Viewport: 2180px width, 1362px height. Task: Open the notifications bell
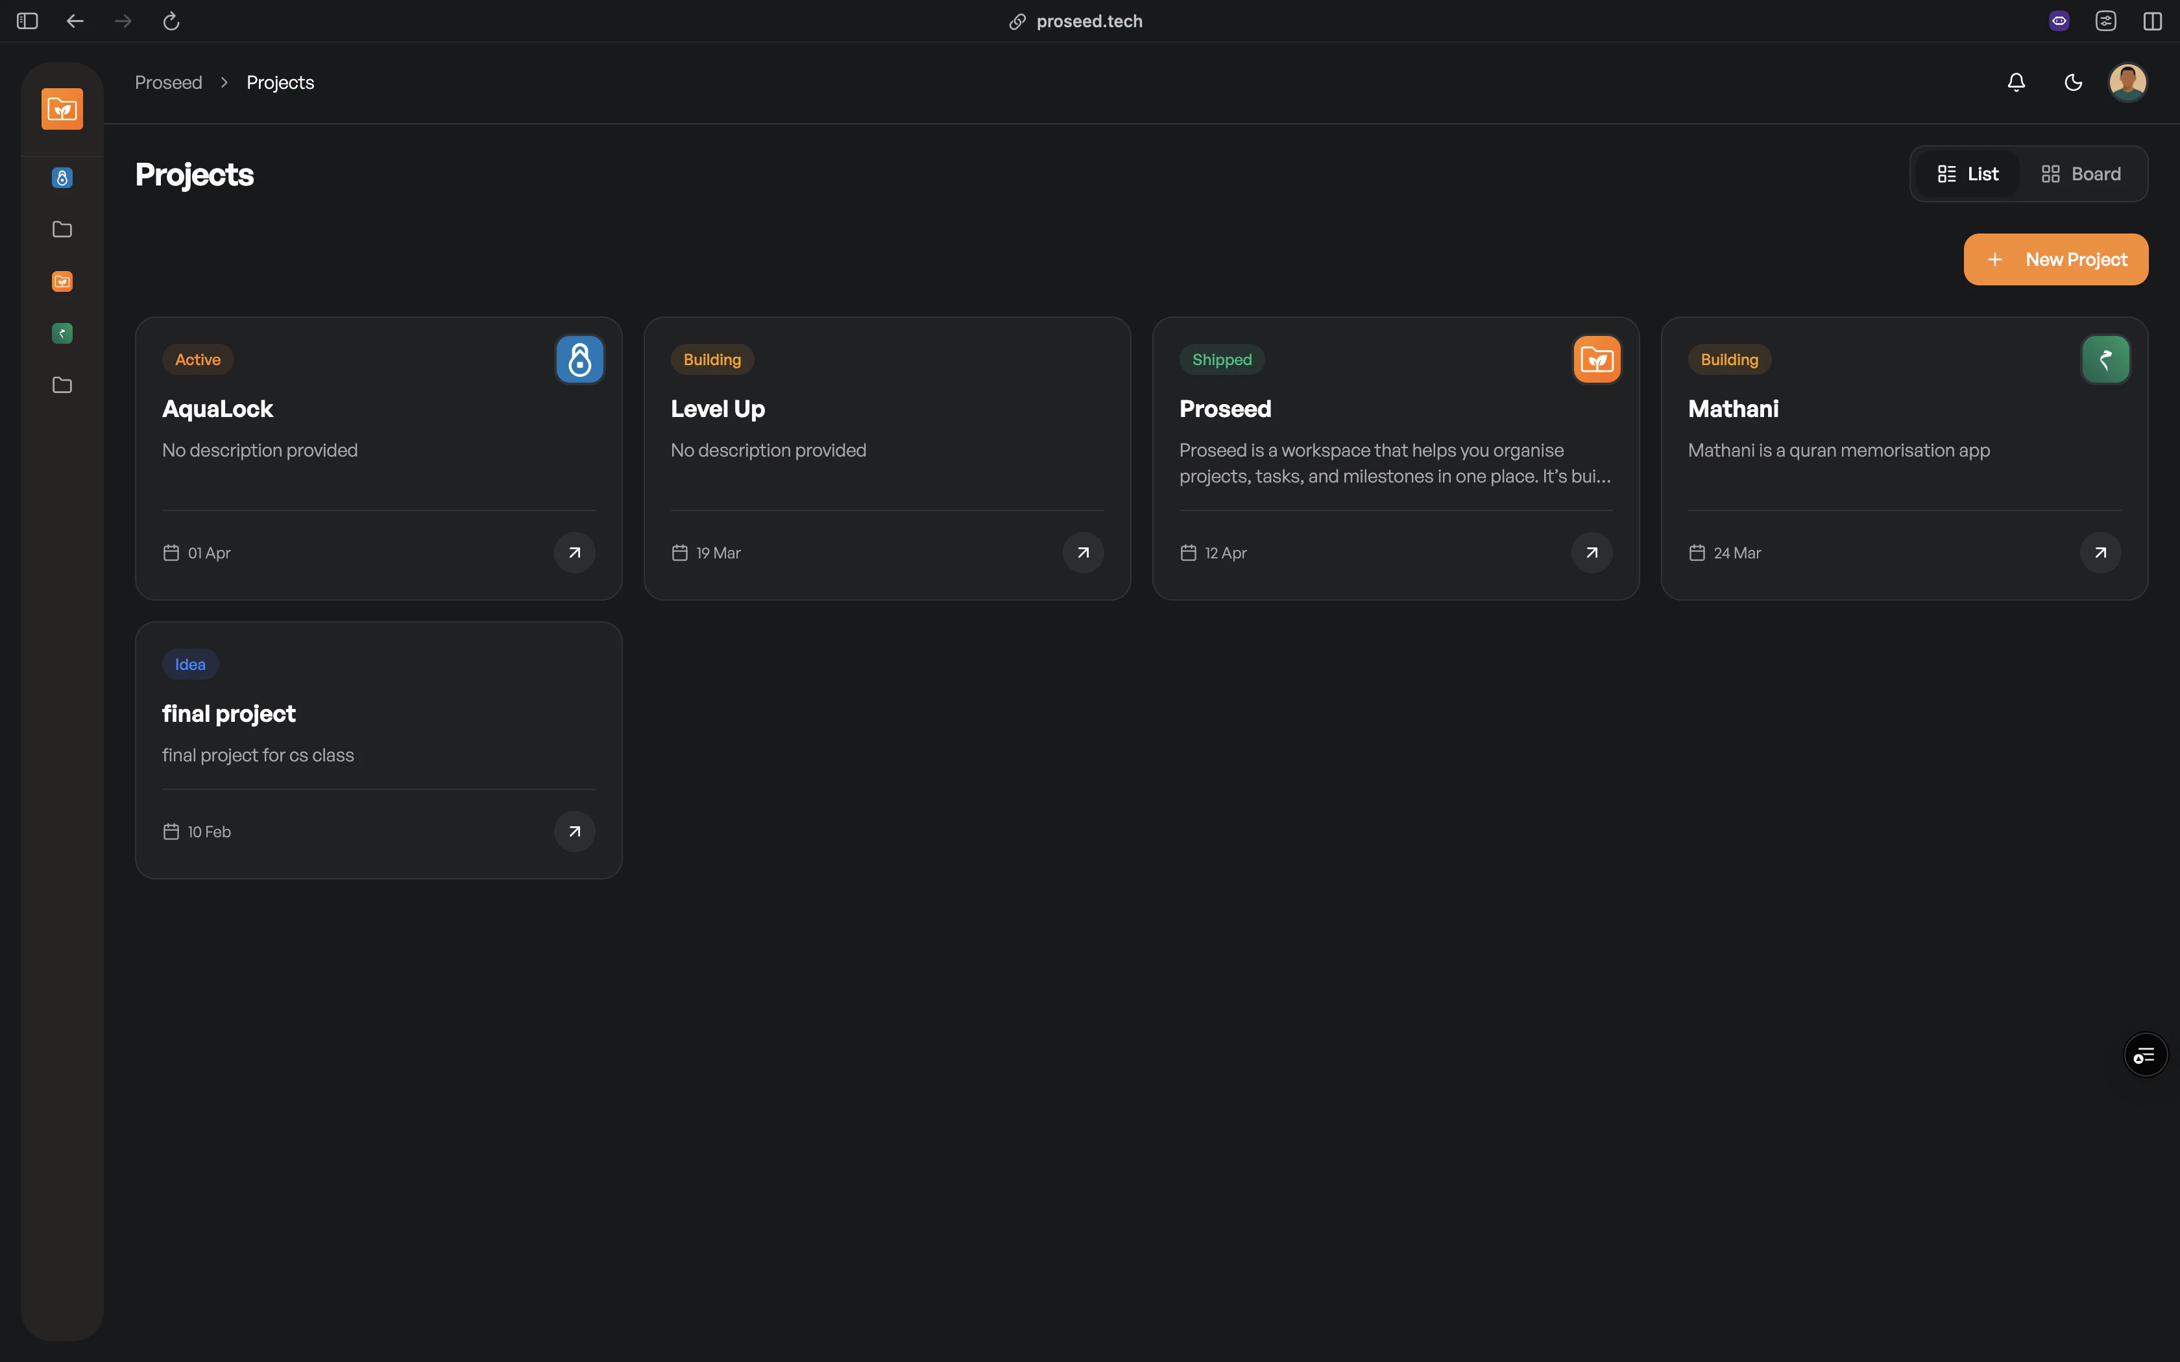[2015, 82]
